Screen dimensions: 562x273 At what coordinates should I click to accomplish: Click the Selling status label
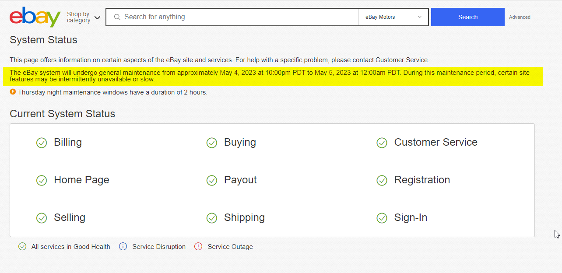[70, 218]
